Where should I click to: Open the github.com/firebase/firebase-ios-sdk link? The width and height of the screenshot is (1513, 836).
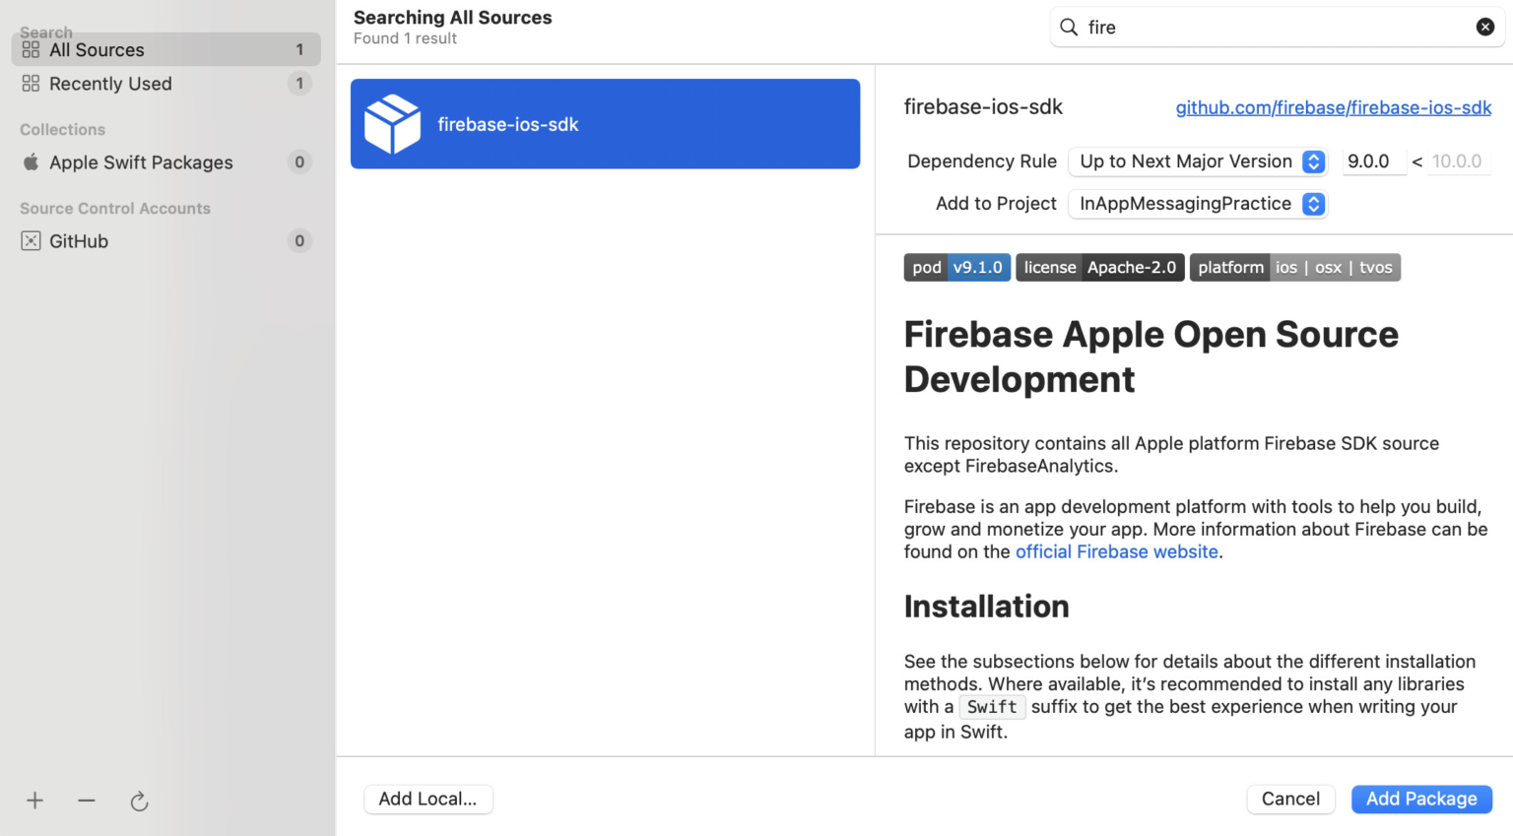(1333, 107)
